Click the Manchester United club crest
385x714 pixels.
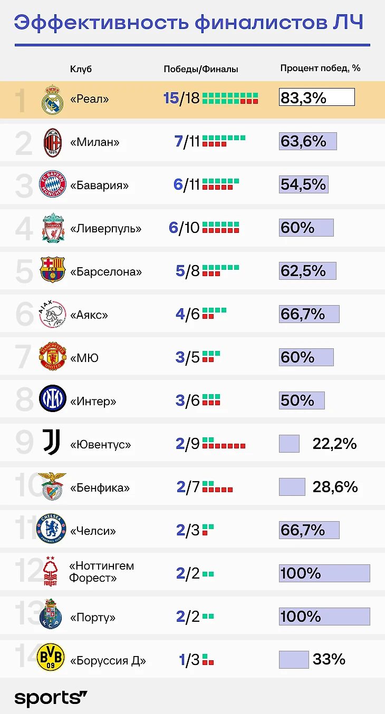pos(53,358)
